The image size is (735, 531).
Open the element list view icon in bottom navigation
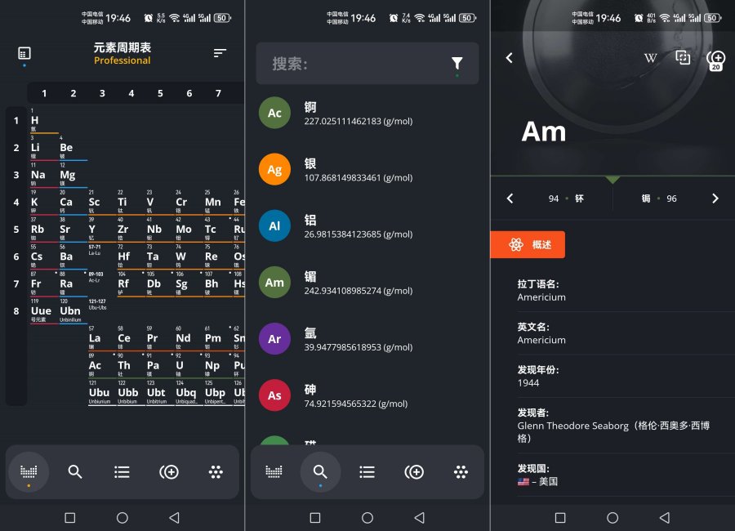click(x=121, y=471)
